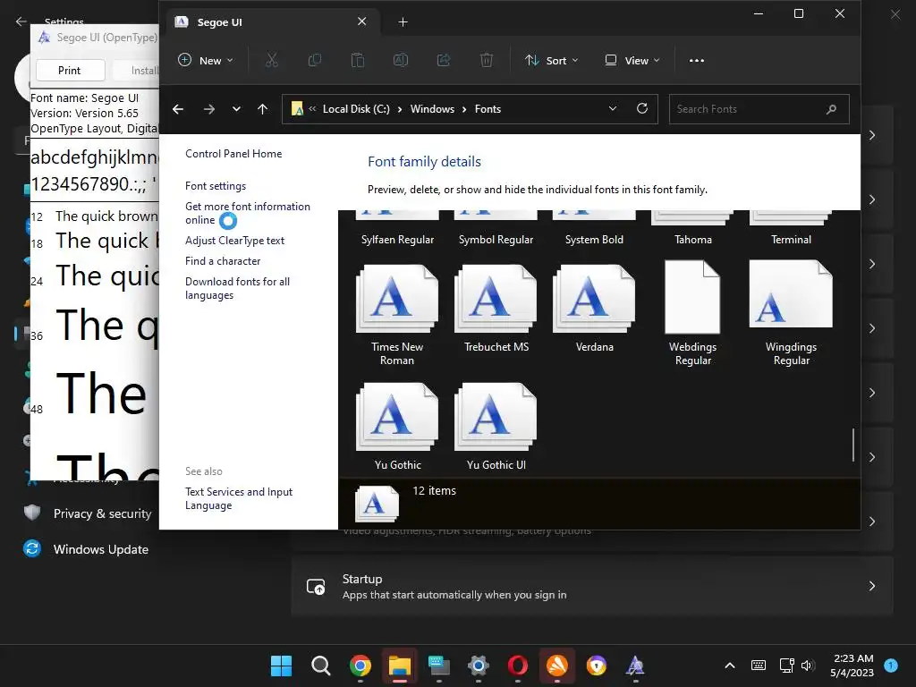The image size is (916, 687).
Task: Expand the Startup settings row chevron
Action: (871, 586)
